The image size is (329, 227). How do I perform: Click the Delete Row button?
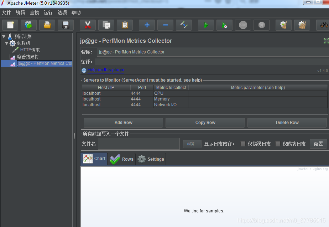tap(287, 123)
